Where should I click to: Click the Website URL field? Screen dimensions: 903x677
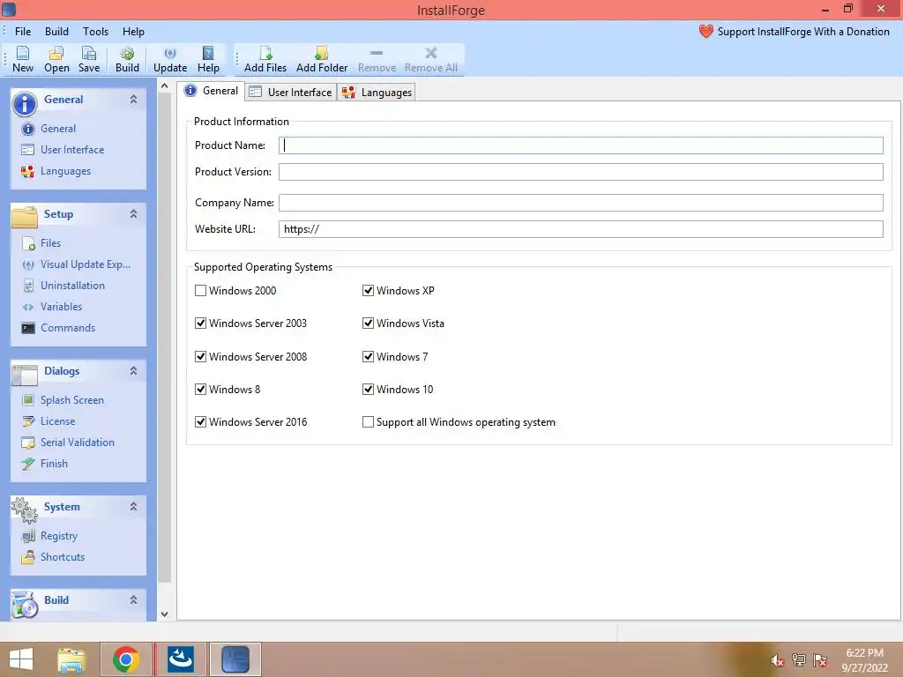(x=580, y=229)
